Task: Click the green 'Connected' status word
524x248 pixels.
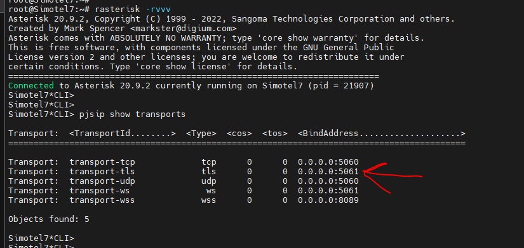Action: pos(30,86)
